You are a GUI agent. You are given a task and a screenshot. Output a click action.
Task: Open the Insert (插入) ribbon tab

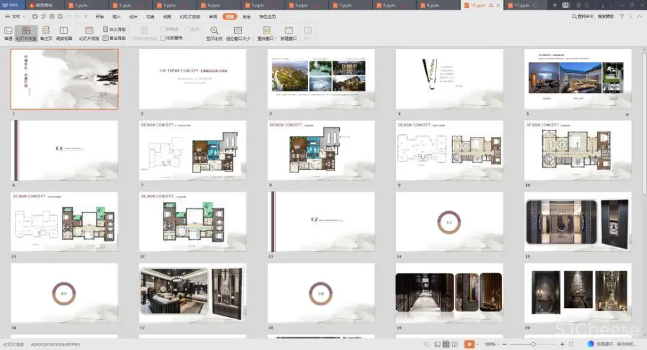(116, 16)
